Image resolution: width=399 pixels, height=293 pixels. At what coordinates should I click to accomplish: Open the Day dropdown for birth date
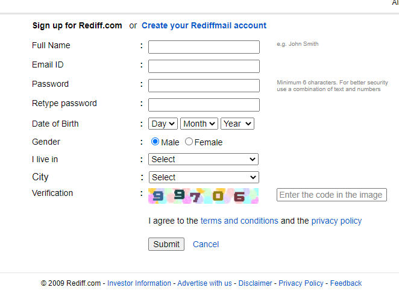(163, 124)
